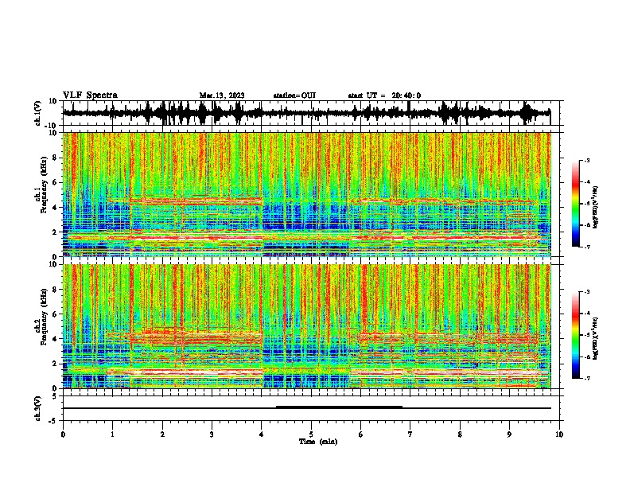The height and width of the screenshot is (487, 630).
Task: Click time axis tick label "10" at bottom right
Action: pyautogui.click(x=559, y=434)
